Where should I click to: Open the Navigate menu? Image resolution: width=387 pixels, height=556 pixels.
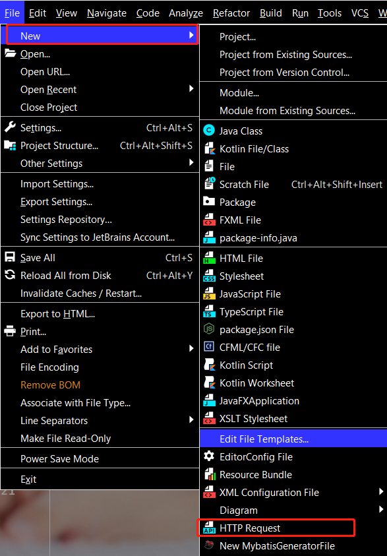point(107,13)
